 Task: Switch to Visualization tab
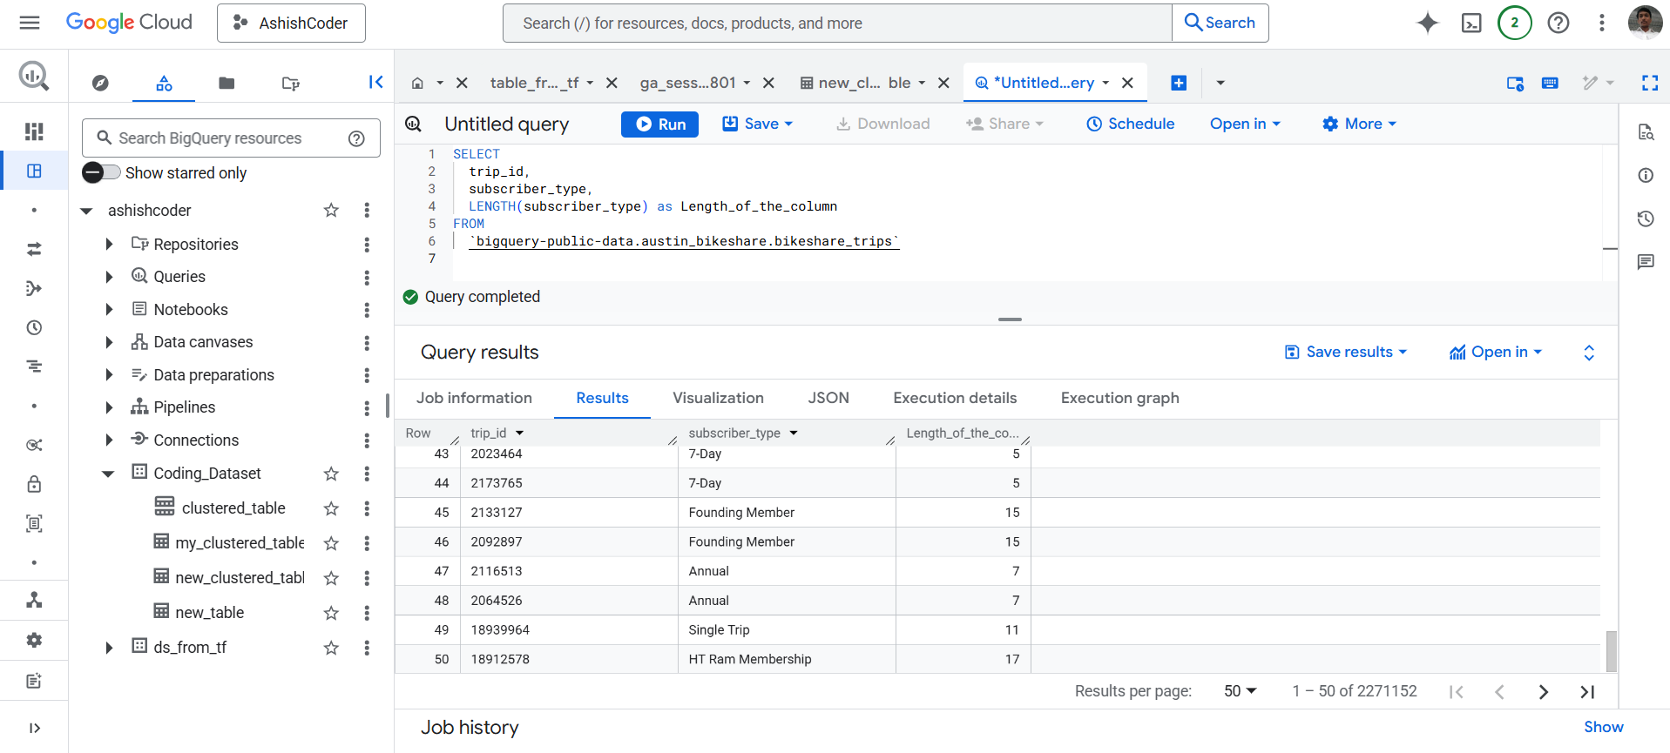[718, 398]
